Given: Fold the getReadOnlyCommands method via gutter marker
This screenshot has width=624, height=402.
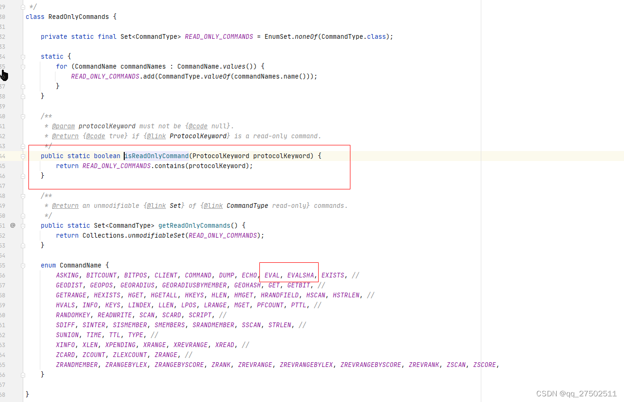Looking at the screenshot, I should [x=23, y=225].
